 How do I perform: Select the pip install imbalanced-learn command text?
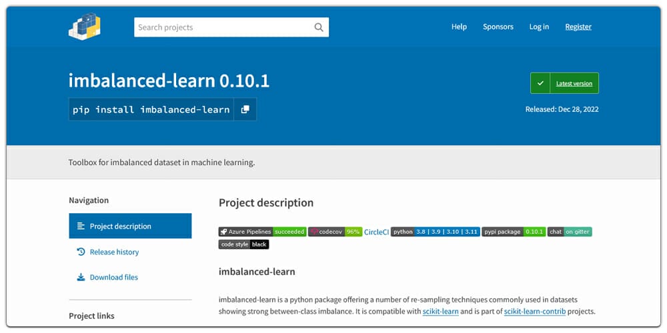pyautogui.click(x=151, y=110)
